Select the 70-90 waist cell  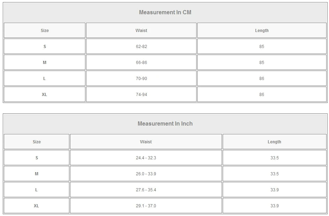(x=141, y=79)
